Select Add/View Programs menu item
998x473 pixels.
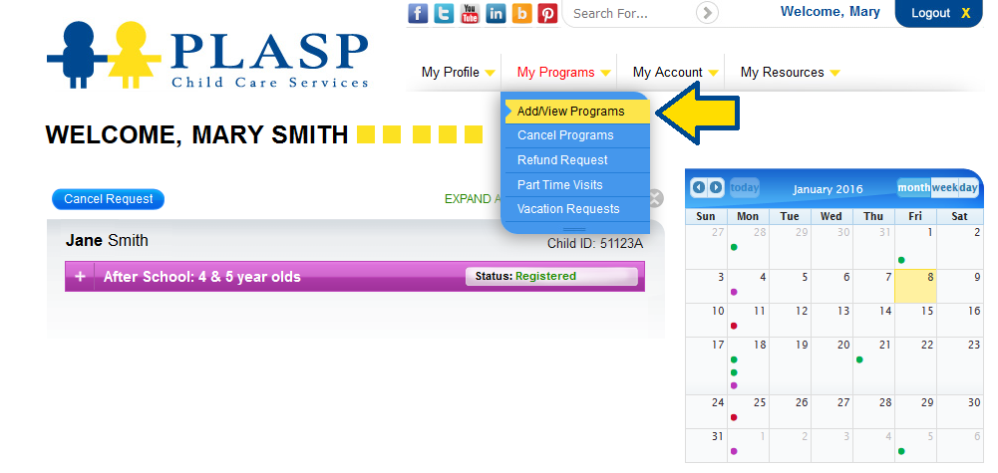(x=577, y=112)
